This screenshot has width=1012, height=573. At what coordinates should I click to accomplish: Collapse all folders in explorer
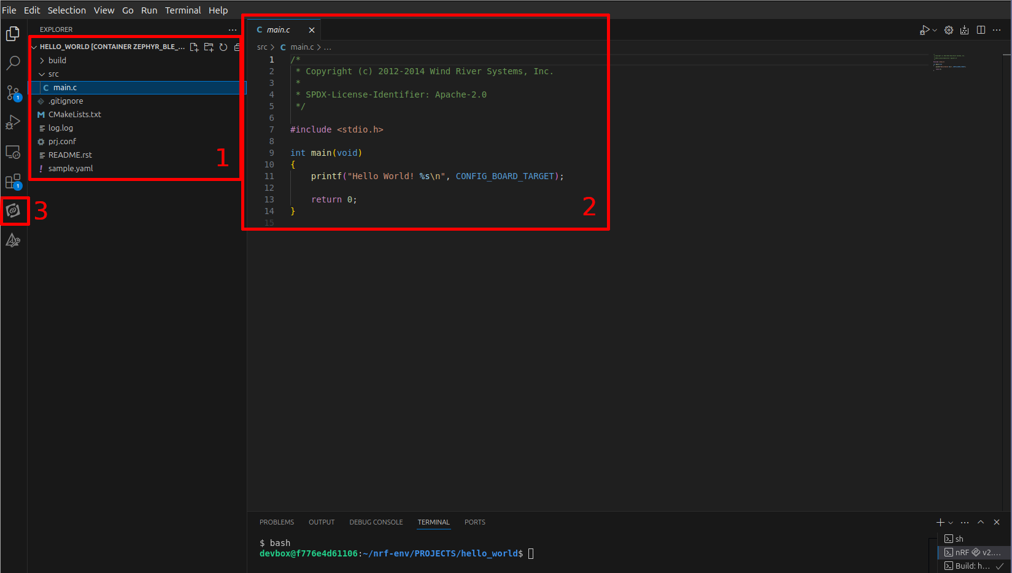coord(237,47)
